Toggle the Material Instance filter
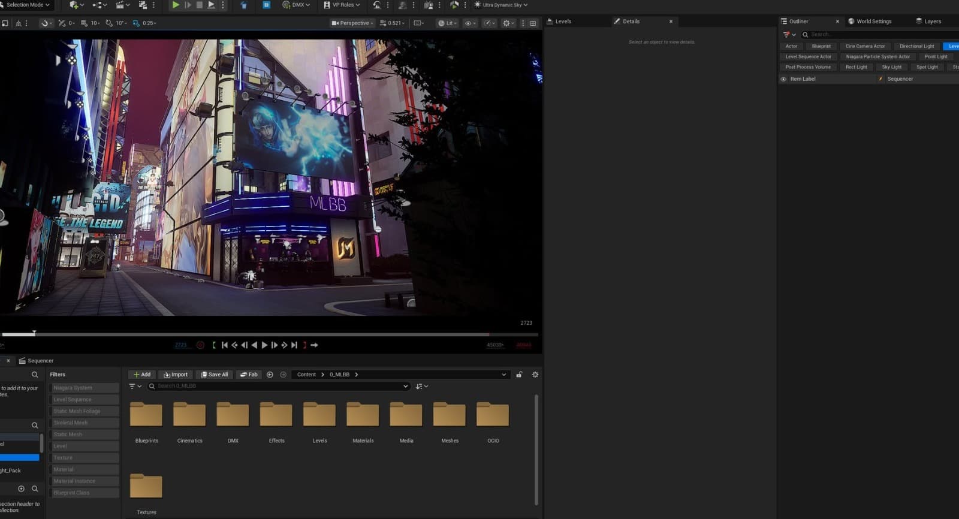The height and width of the screenshot is (519, 959). pos(84,481)
